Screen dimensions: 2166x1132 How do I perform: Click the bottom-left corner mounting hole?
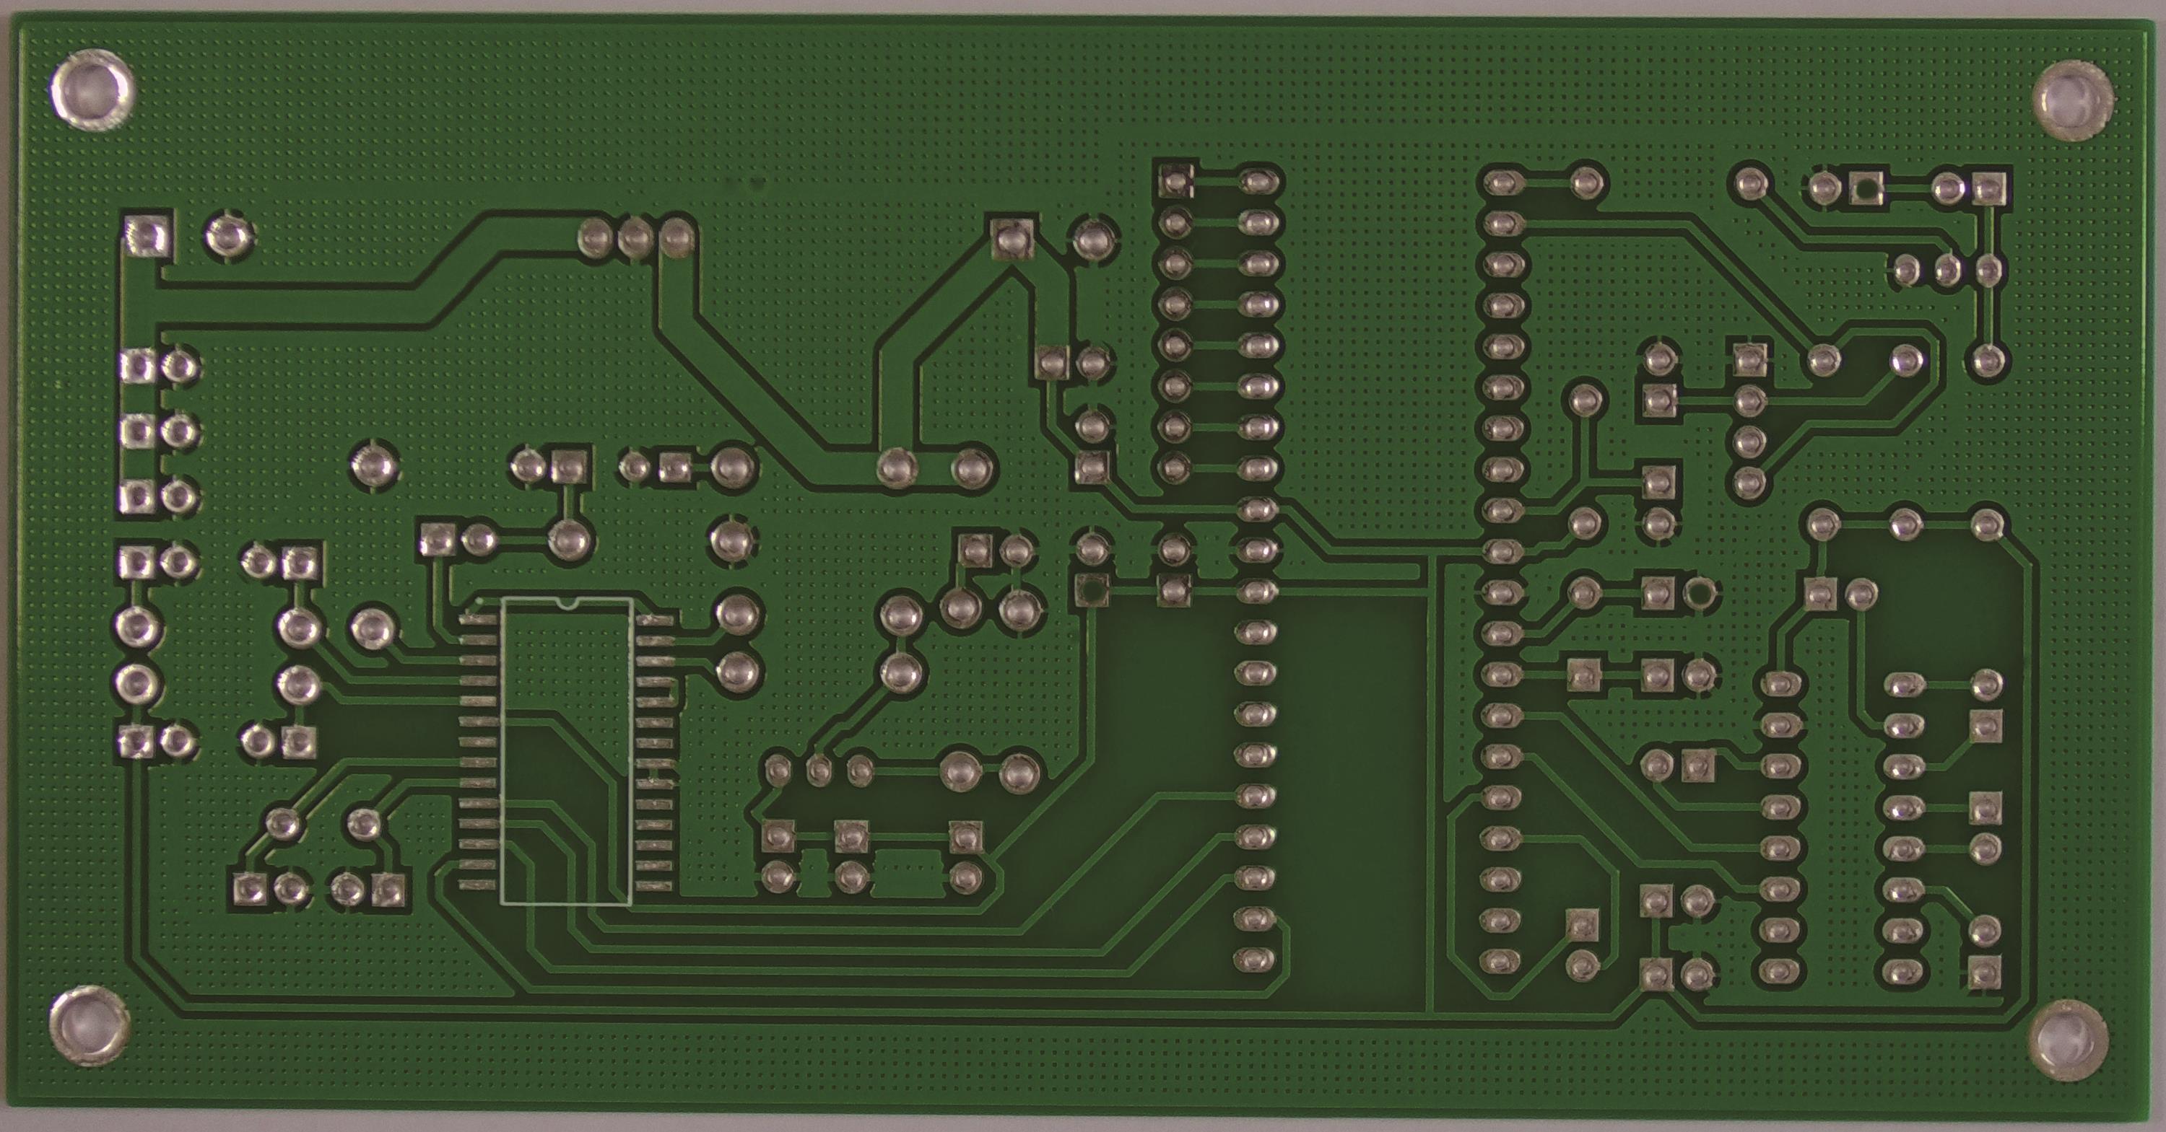click(91, 1027)
